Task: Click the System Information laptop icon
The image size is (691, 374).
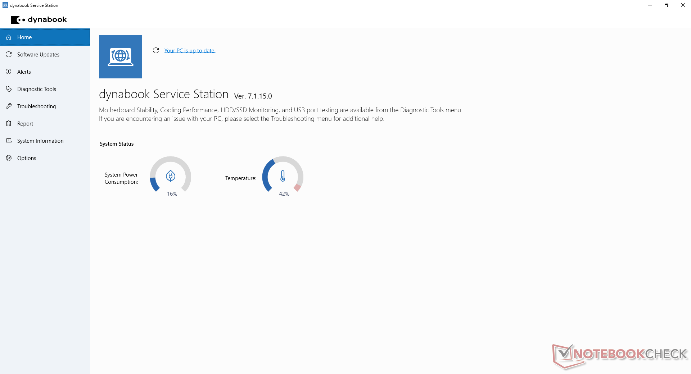Action: point(9,141)
